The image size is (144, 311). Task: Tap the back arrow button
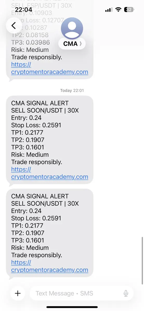[x=14, y=25]
